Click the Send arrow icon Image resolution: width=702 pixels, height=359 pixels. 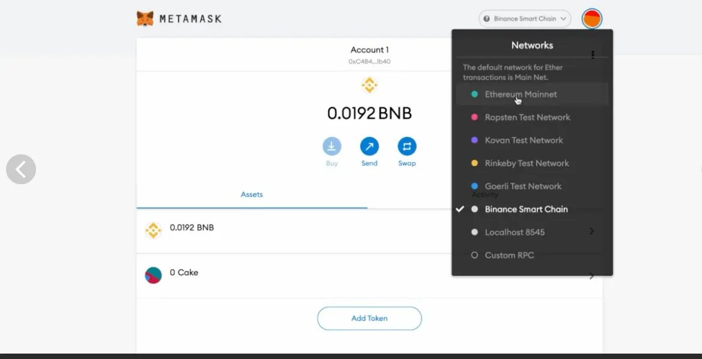point(369,146)
